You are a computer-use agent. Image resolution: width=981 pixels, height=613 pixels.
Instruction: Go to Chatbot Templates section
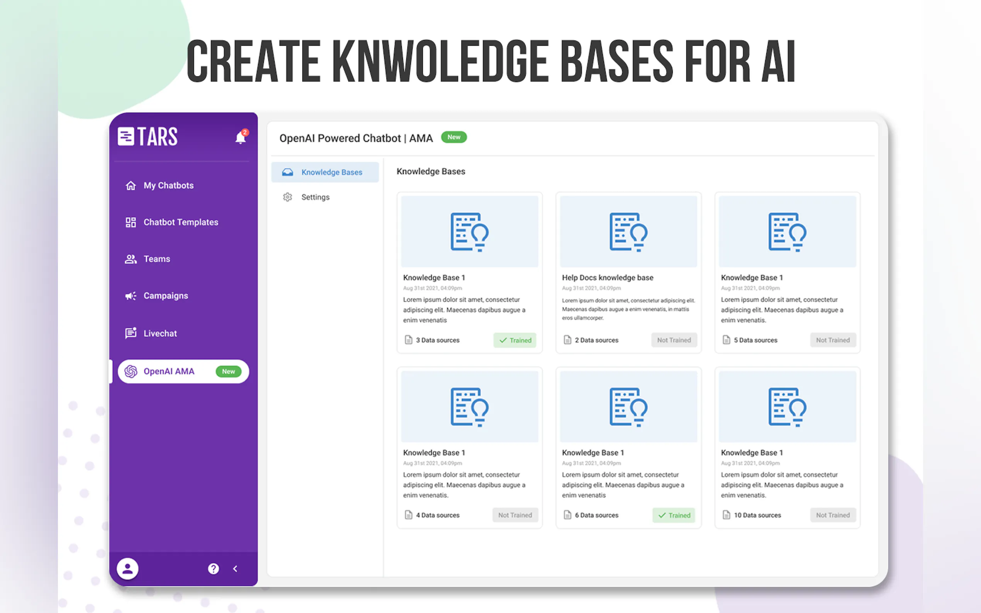180,222
